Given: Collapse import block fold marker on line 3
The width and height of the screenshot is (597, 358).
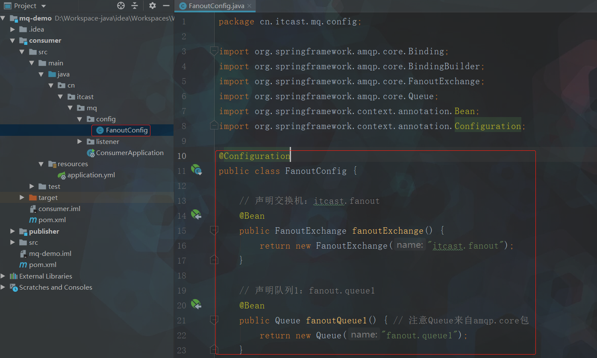Looking at the screenshot, I should point(214,51).
